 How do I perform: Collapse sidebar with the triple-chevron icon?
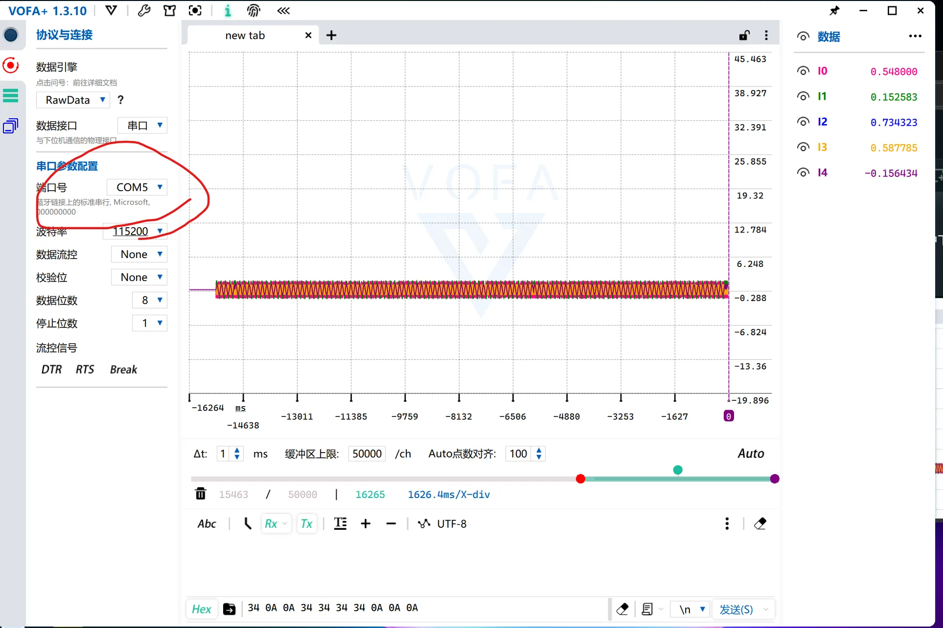point(284,11)
